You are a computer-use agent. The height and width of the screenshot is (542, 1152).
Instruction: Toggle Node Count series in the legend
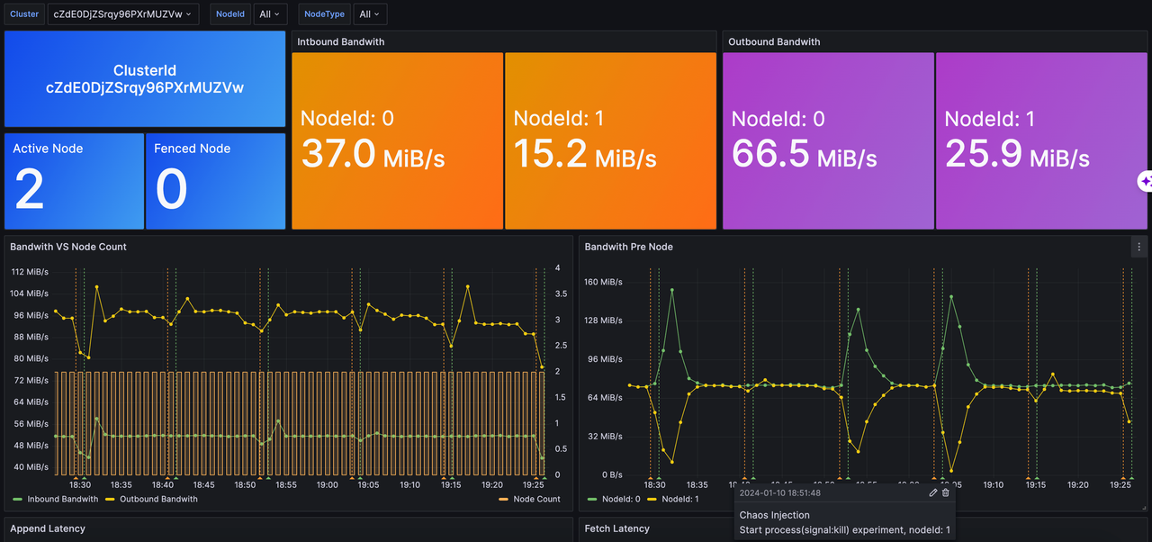535,499
